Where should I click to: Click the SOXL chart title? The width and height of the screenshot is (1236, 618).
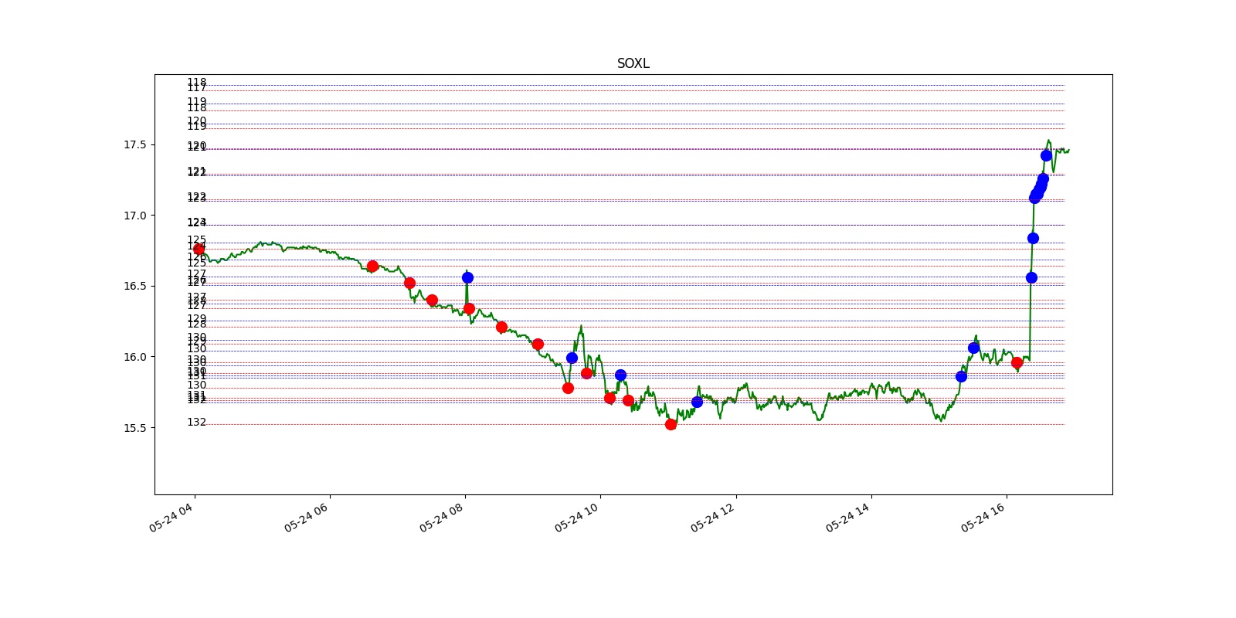point(633,63)
